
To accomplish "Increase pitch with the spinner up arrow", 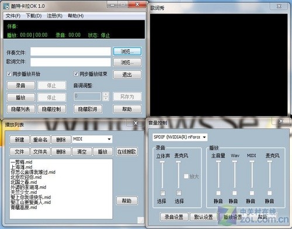I will pos(106,94).
